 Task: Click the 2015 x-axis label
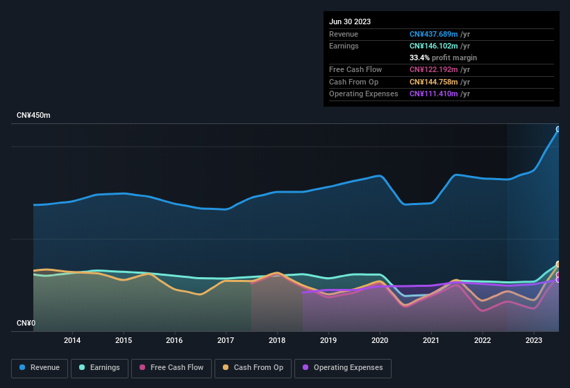click(124, 340)
